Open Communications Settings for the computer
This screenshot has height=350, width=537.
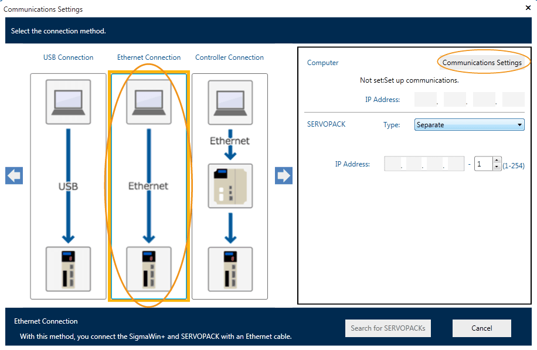[482, 63]
